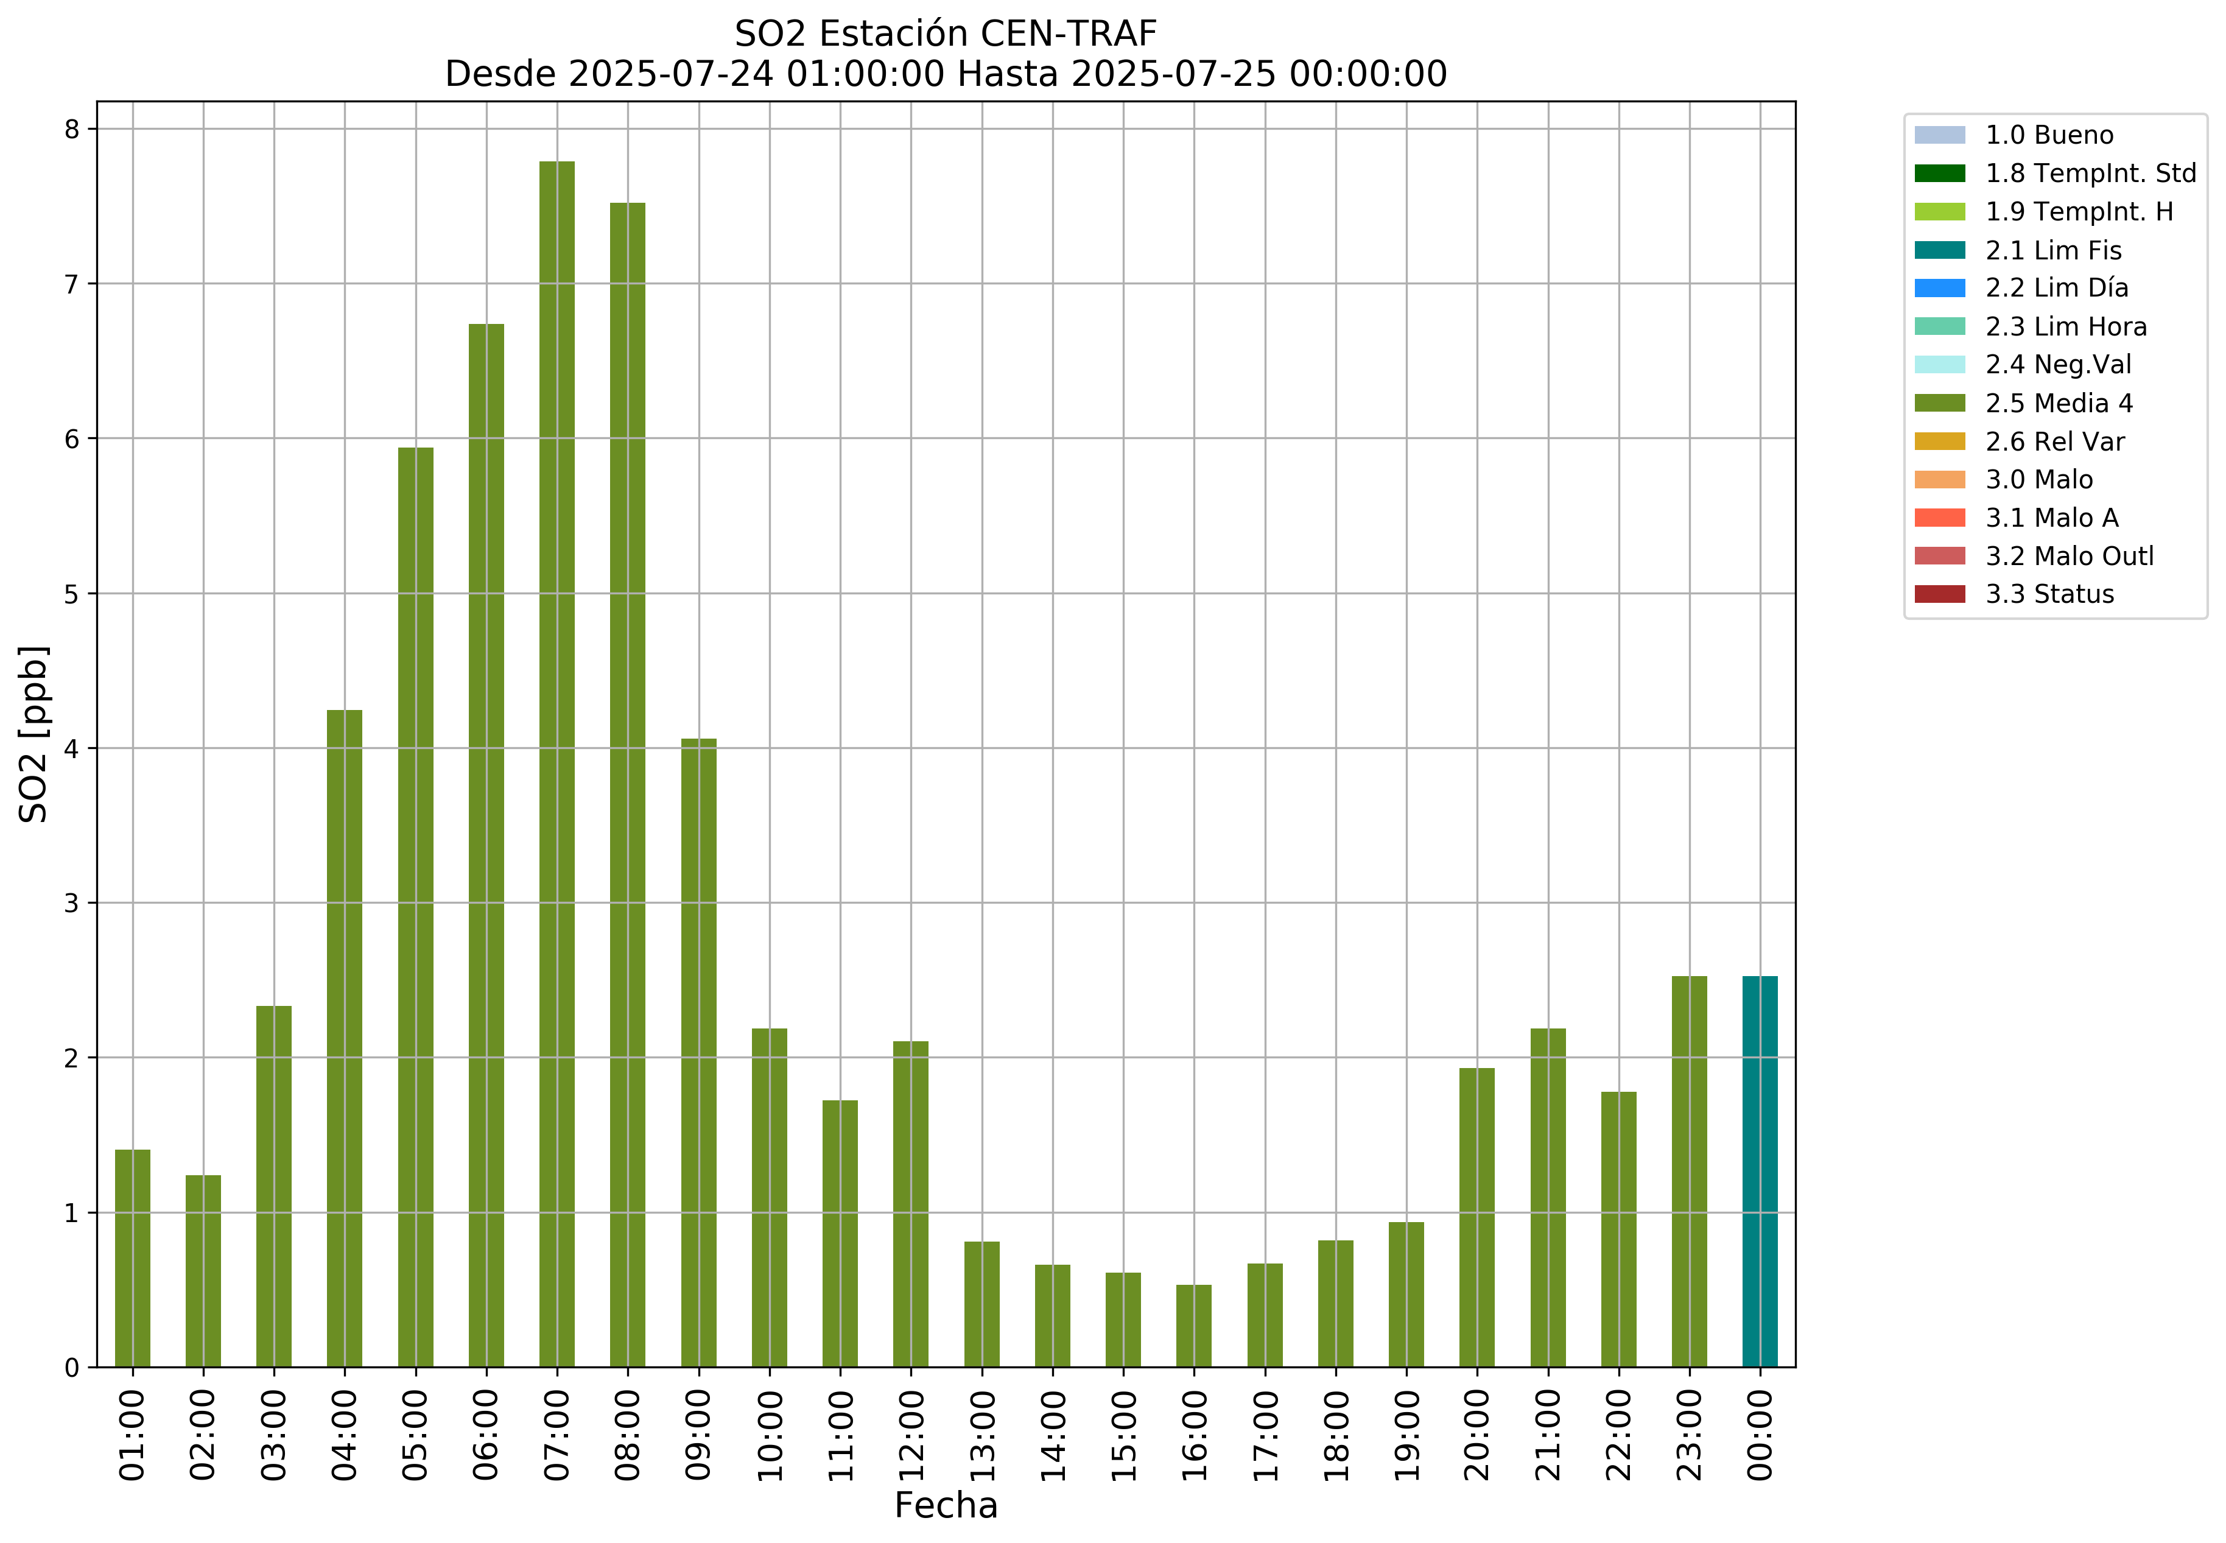Image resolution: width=2226 pixels, height=1543 pixels.
Task: Click the 2.2 Lim Día legend swatch
Action: click(x=1939, y=288)
